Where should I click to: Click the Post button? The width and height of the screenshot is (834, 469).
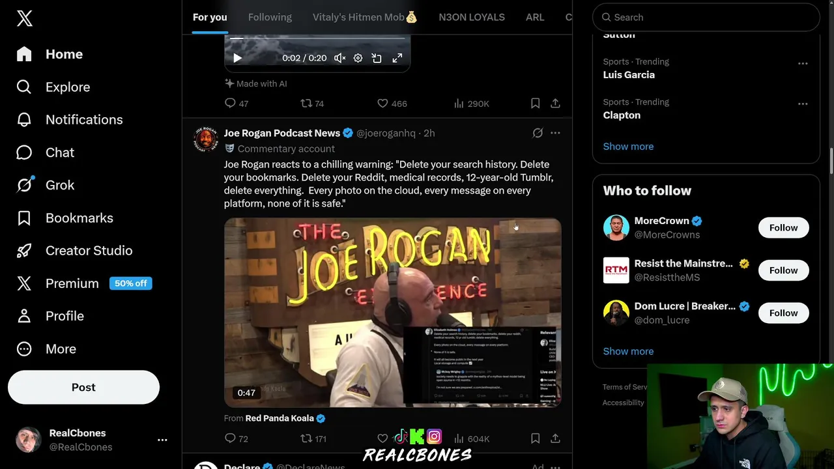click(x=83, y=387)
